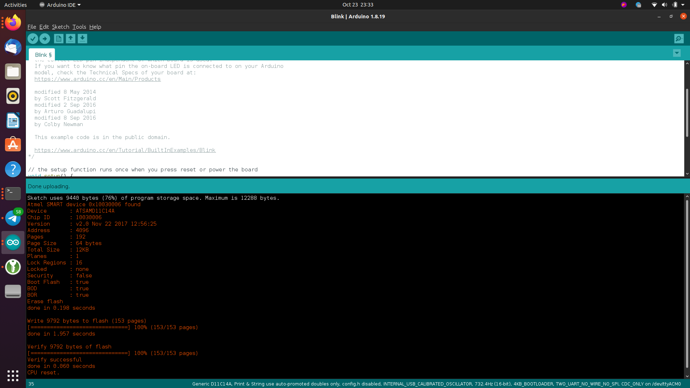
Task: Click the Verify checkmark button
Action: pos(33,38)
